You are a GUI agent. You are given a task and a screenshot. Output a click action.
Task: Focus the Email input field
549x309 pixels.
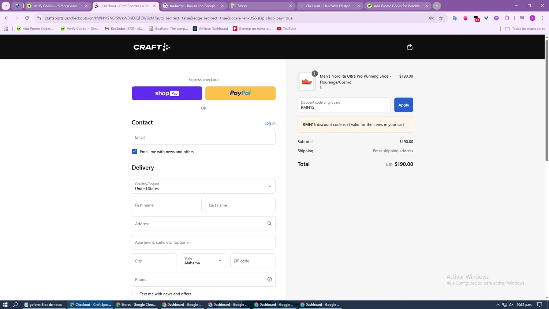[203, 137]
